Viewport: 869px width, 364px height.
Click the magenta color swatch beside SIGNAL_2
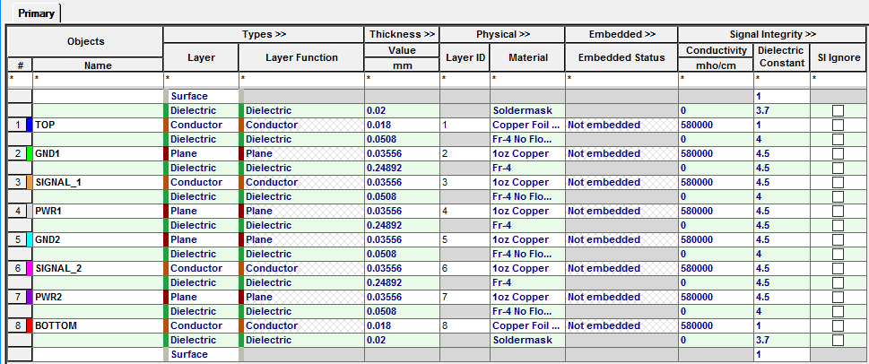(30, 268)
